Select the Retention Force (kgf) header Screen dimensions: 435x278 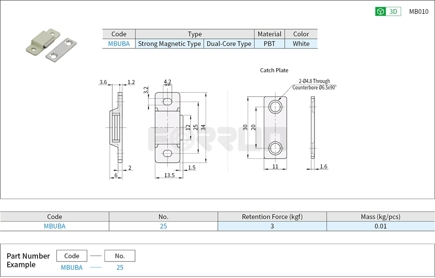tap(272, 216)
